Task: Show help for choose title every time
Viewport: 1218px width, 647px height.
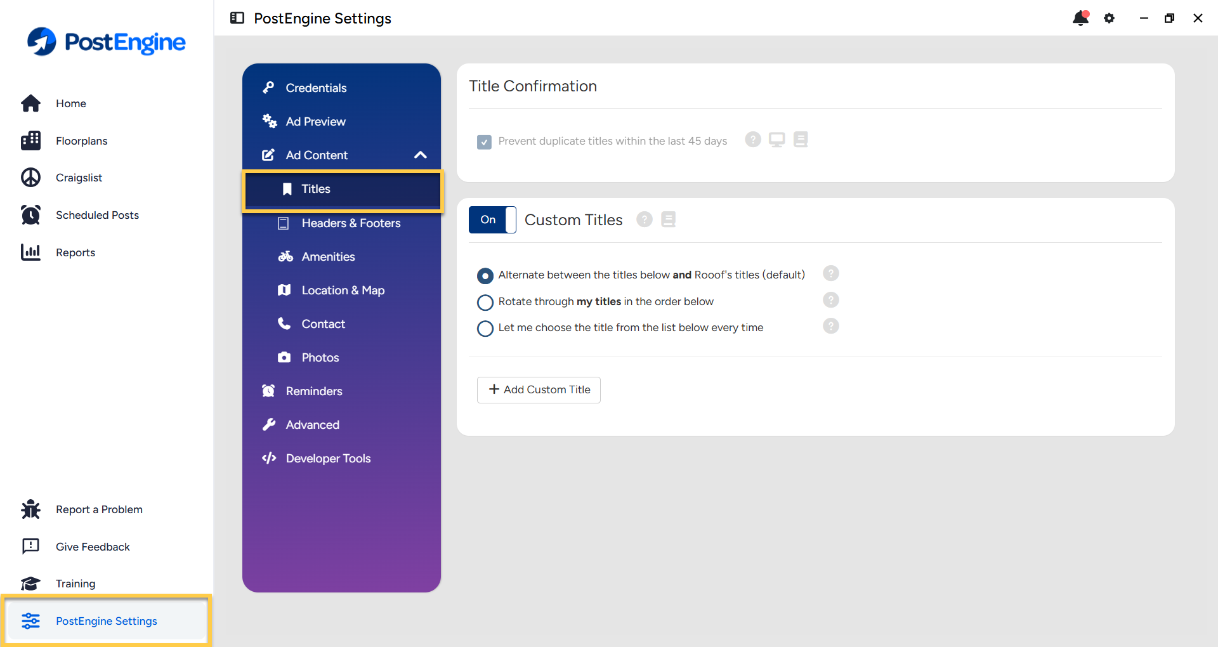Action: (831, 326)
